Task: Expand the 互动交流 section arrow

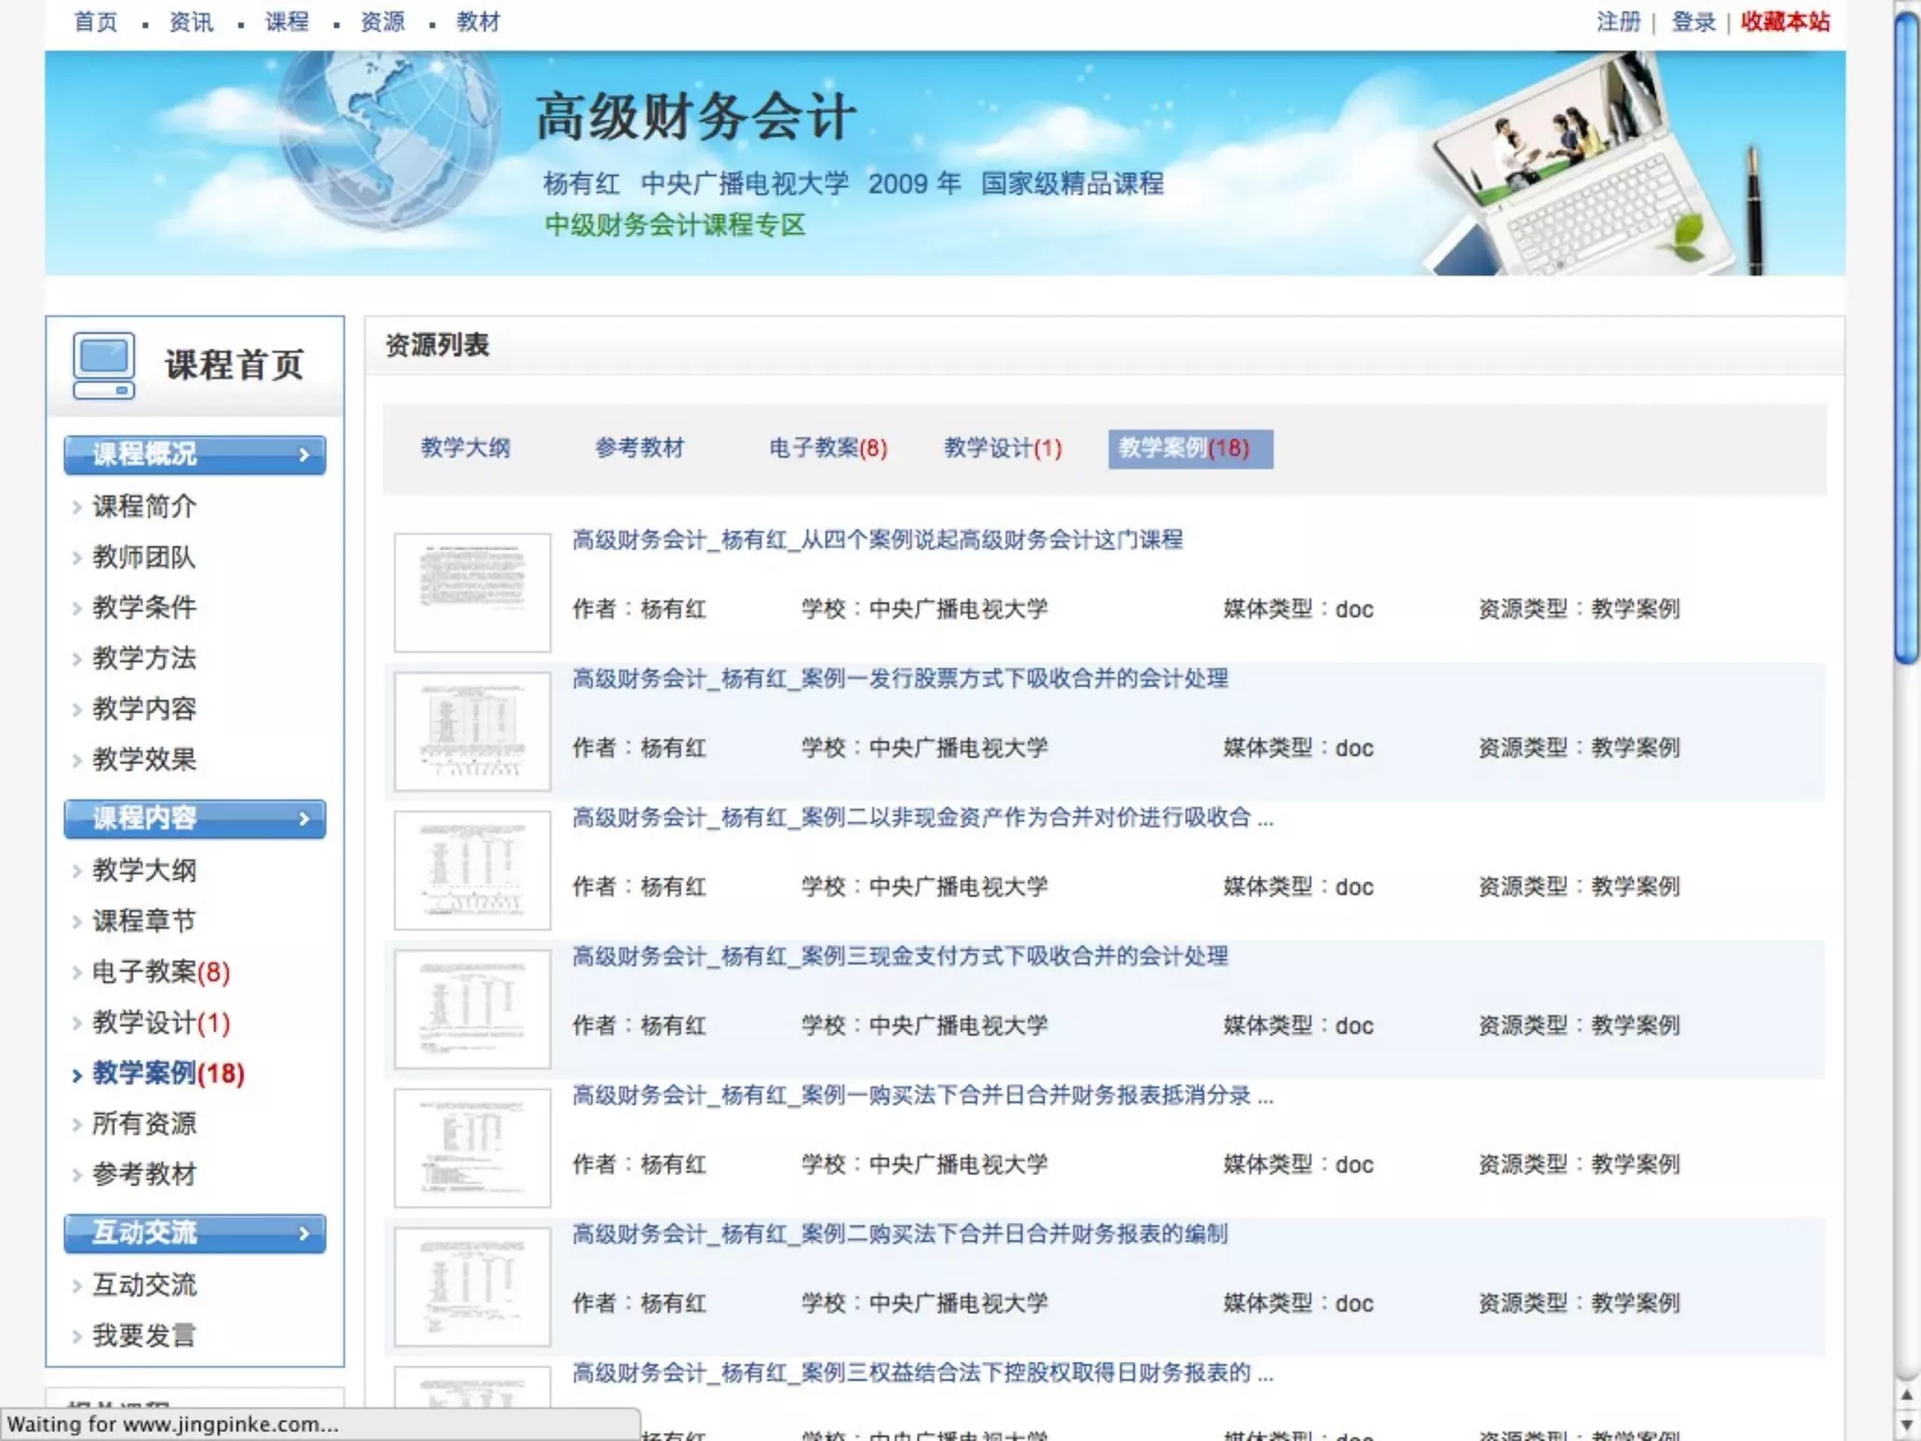Action: 304,1234
